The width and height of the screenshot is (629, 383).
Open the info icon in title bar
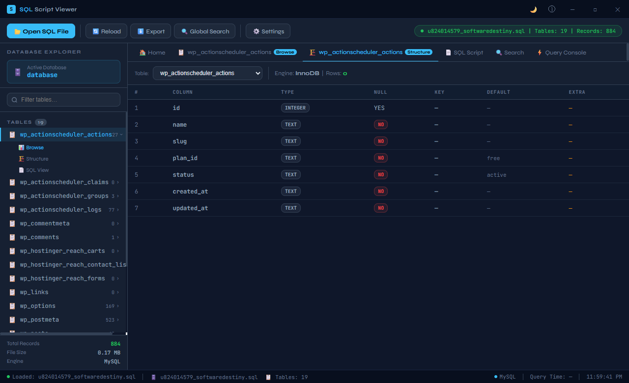(552, 9)
